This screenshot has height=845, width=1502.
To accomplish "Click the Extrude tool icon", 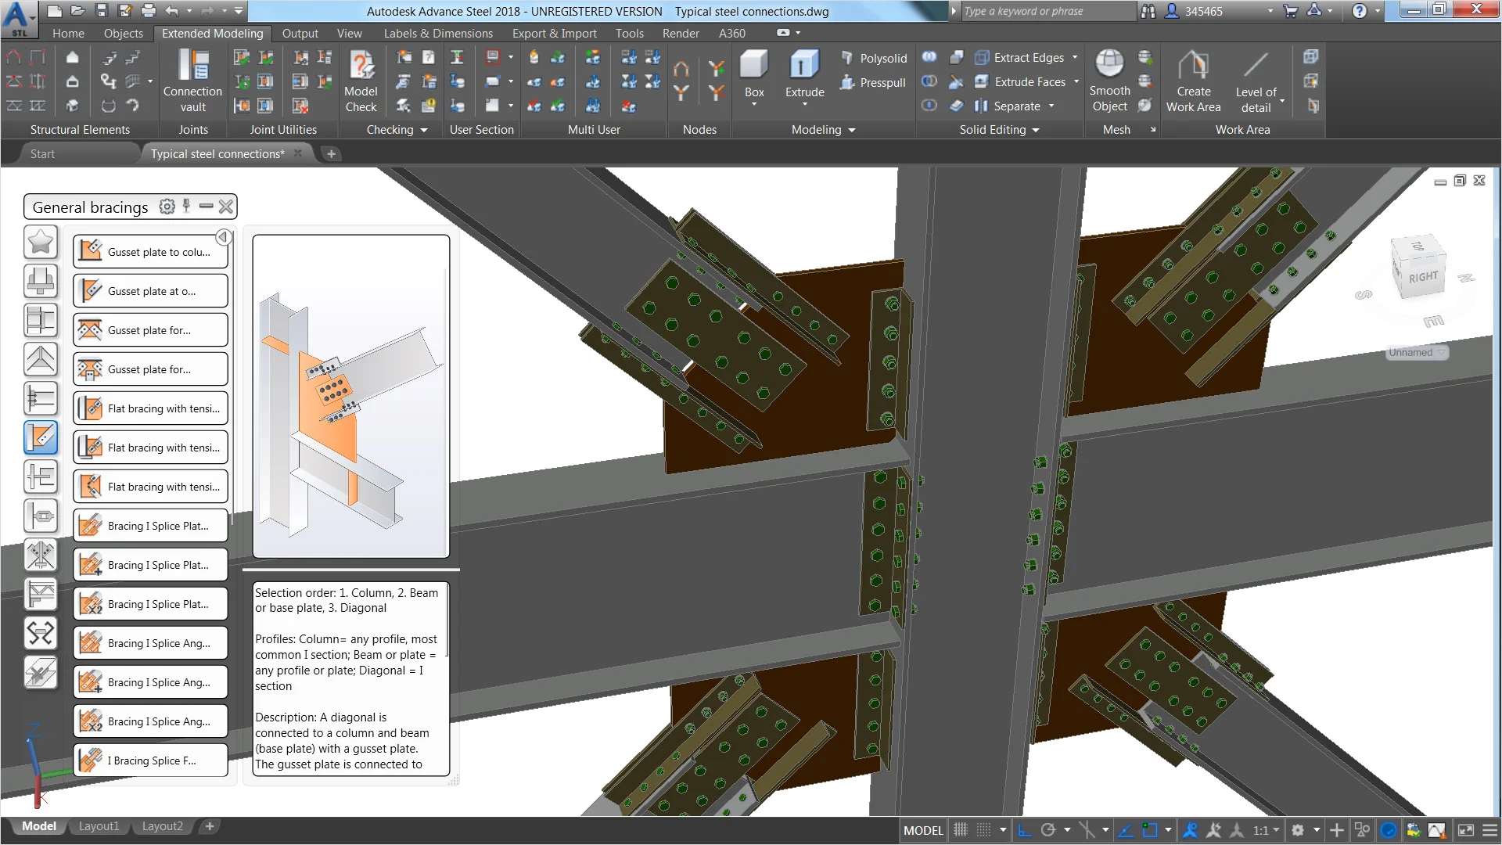I will coord(804,65).
